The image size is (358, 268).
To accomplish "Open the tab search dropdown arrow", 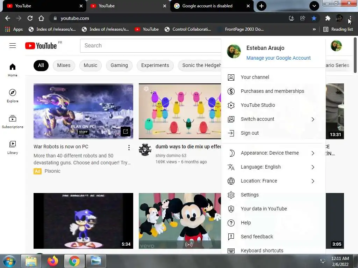I will point(314,6).
